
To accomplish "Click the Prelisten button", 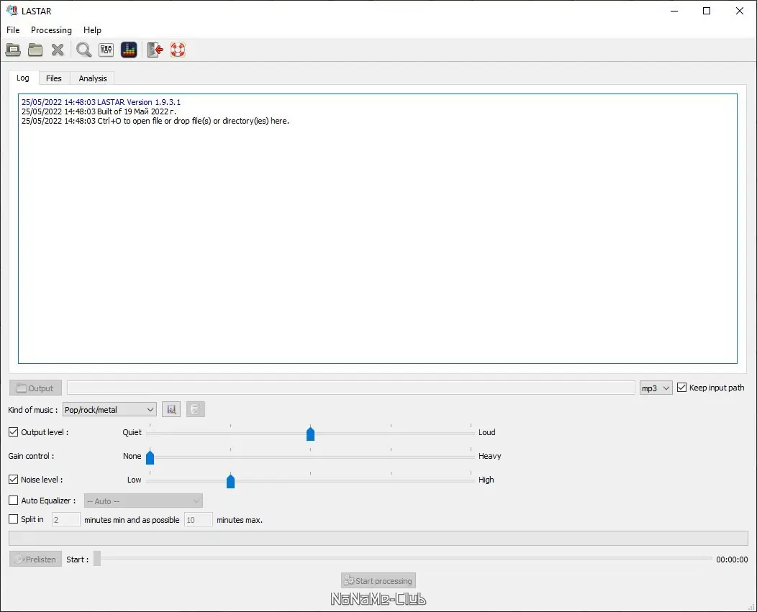I will [x=35, y=559].
